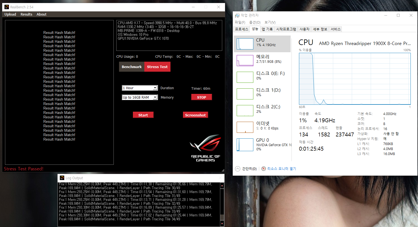418x227 pixels.
Task: Click the uptime value '0:01:25:45'
Action: pos(311,149)
